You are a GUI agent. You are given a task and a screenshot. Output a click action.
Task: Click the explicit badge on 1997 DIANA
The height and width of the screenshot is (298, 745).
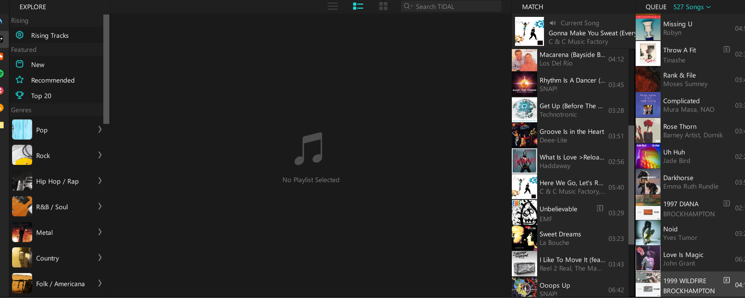[727, 203]
